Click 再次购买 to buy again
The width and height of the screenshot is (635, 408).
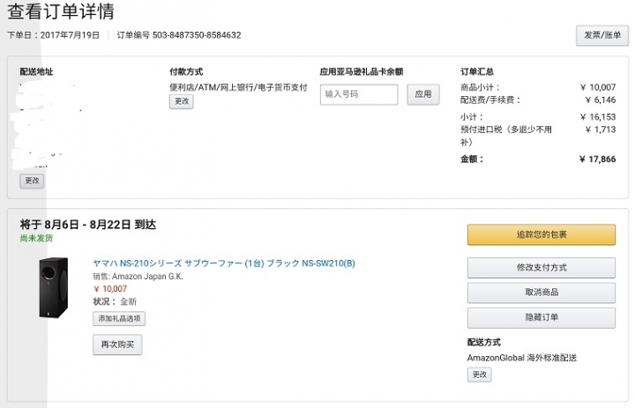point(117,345)
